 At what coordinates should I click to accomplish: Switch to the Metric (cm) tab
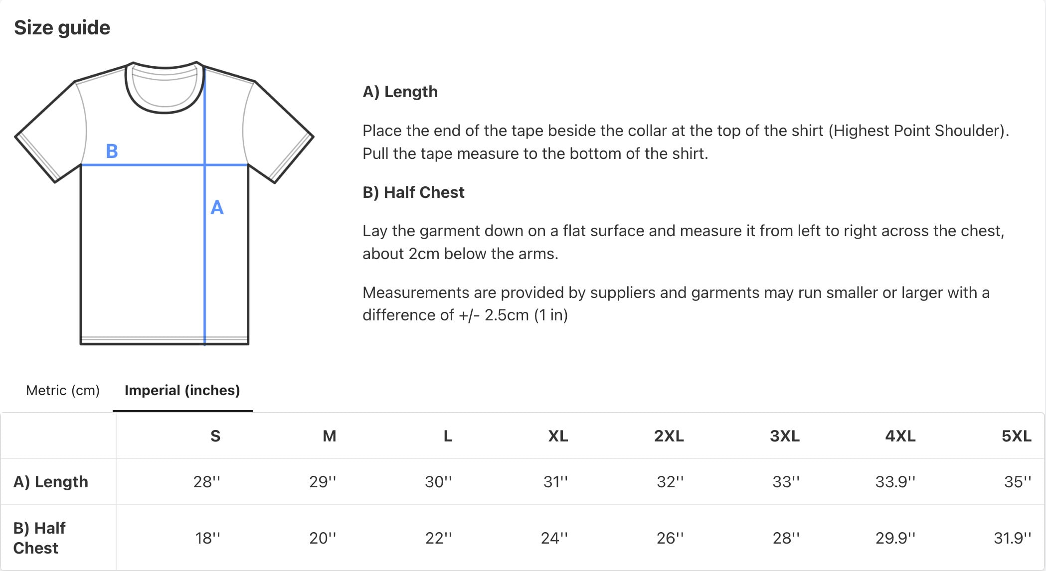(x=63, y=390)
